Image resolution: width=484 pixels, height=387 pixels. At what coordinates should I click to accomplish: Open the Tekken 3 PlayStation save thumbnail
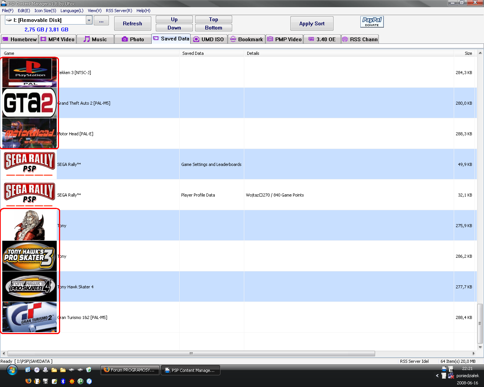pyautogui.click(x=29, y=73)
